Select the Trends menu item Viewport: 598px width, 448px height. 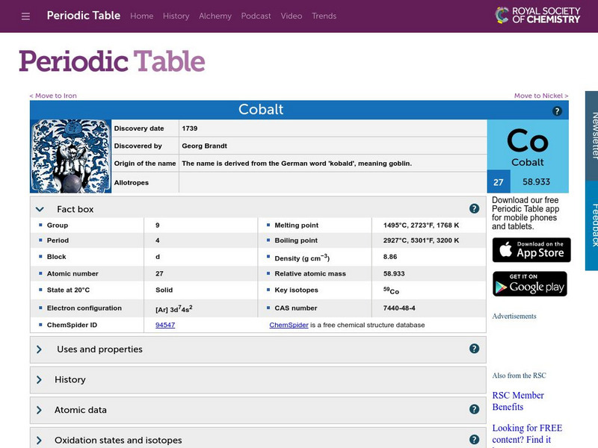click(324, 16)
